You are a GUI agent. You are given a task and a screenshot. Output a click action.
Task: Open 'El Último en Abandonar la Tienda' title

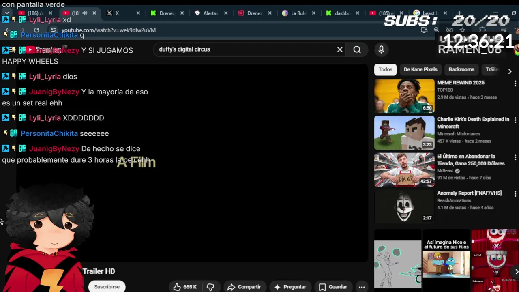click(471, 160)
